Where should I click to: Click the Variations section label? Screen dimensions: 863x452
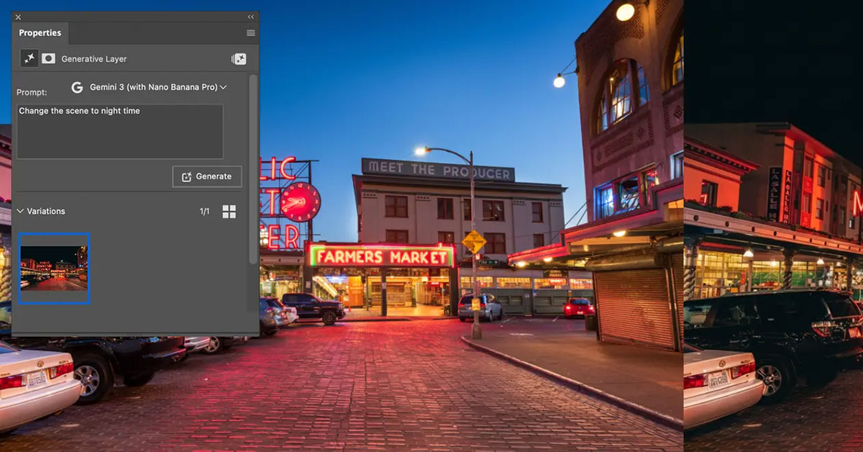click(46, 212)
